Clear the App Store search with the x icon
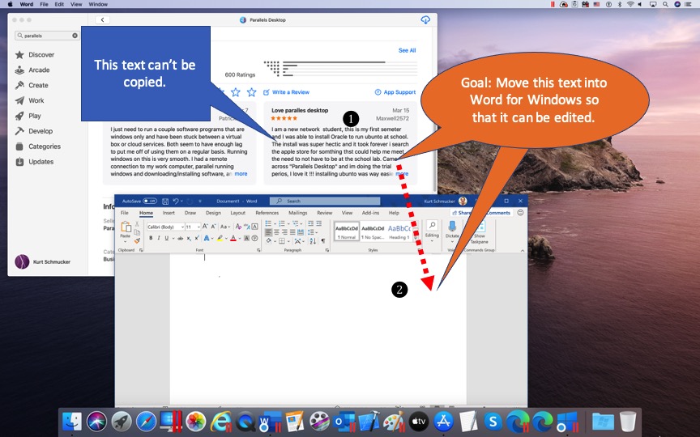This screenshot has height=437, width=700. click(75, 36)
